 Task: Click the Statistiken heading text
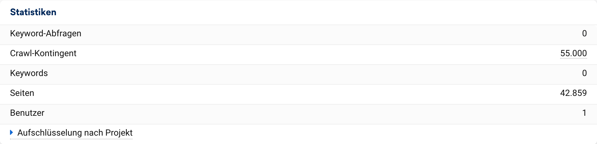(33, 12)
